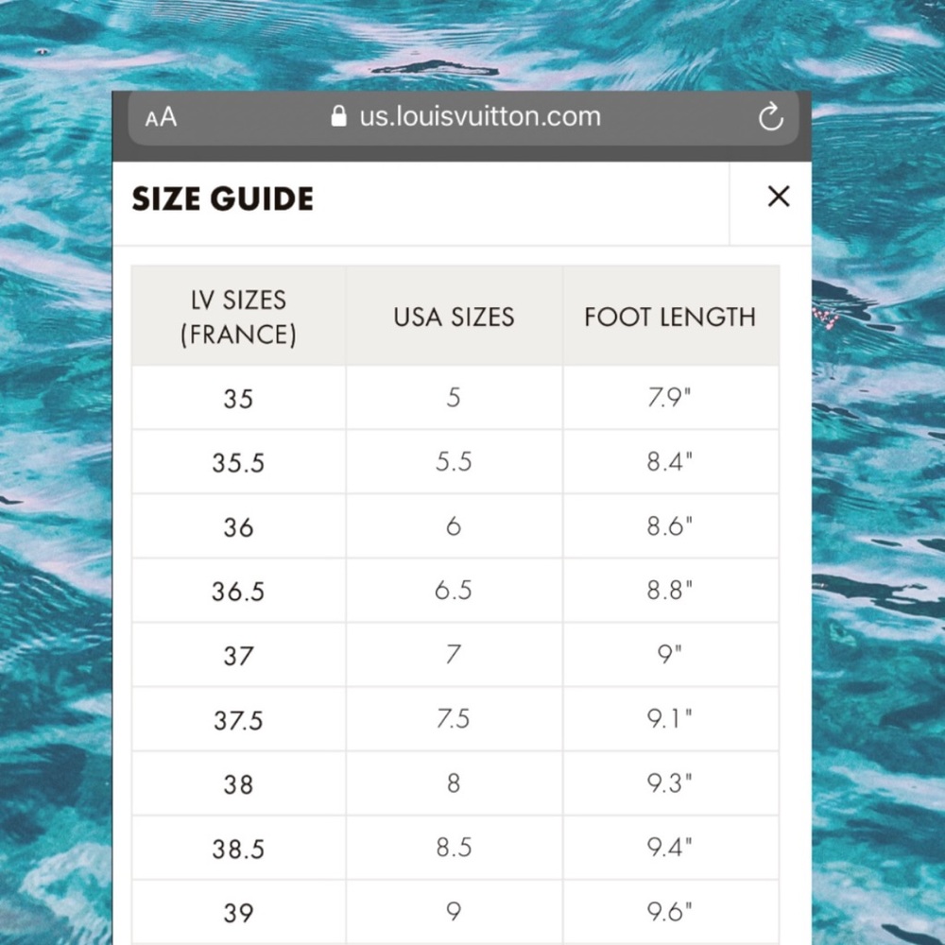The height and width of the screenshot is (945, 945).
Task: Open the page settings via AA control
Action: (160, 117)
